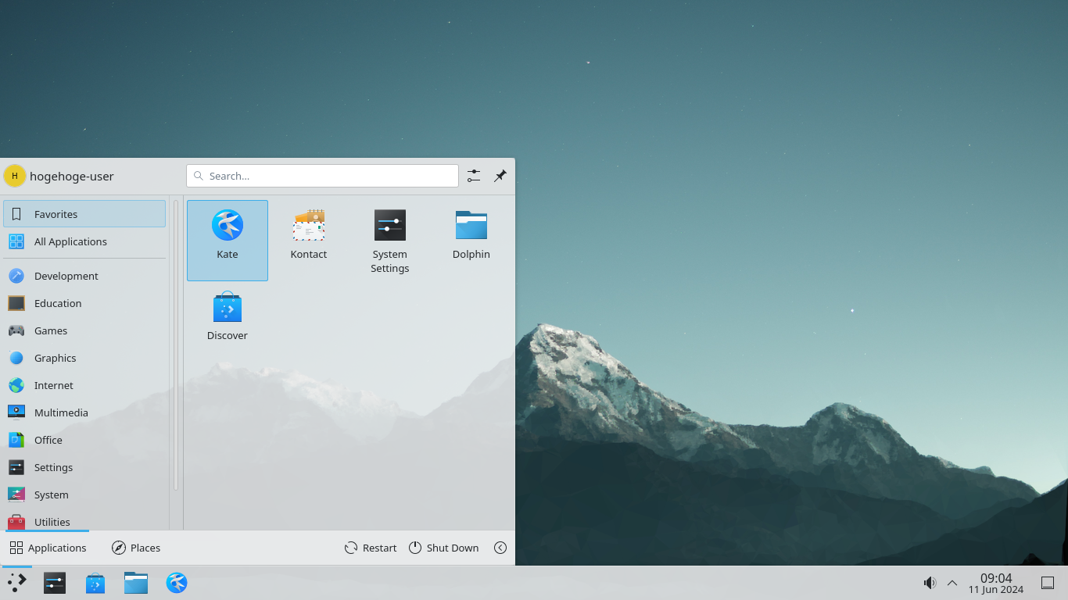Open Kate from the taskbar

pos(177,583)
